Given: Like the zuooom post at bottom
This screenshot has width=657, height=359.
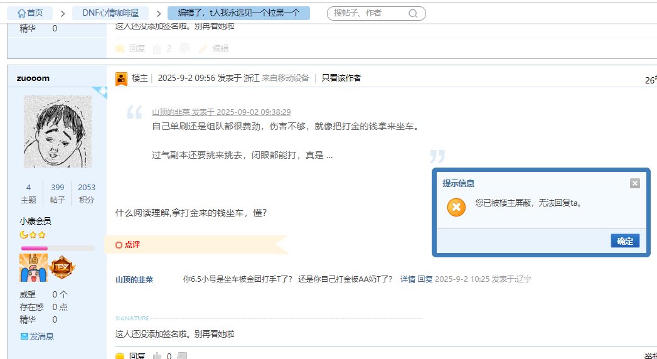Looking at the screenshot, I should pos(158,356).
